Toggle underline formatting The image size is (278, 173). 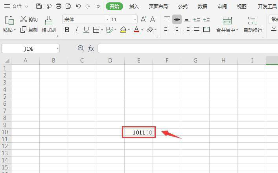click(86, 29)
